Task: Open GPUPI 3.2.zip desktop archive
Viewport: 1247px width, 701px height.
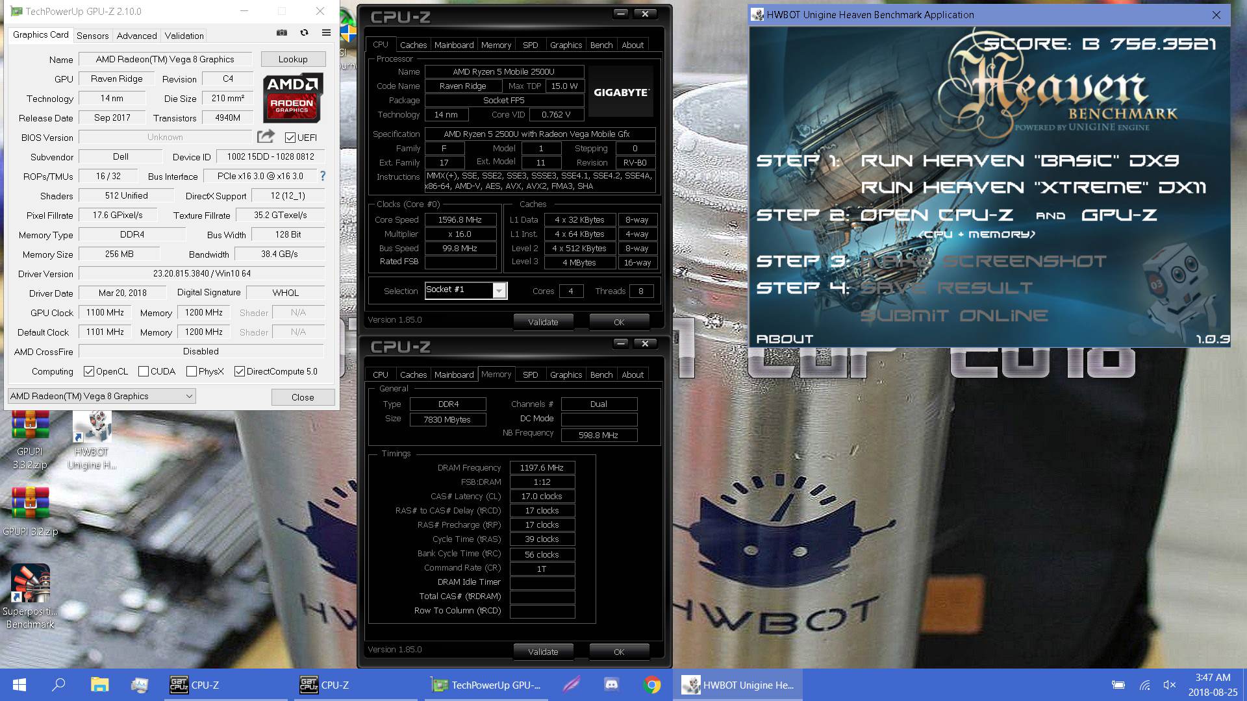Action: (x=30, y=511)
